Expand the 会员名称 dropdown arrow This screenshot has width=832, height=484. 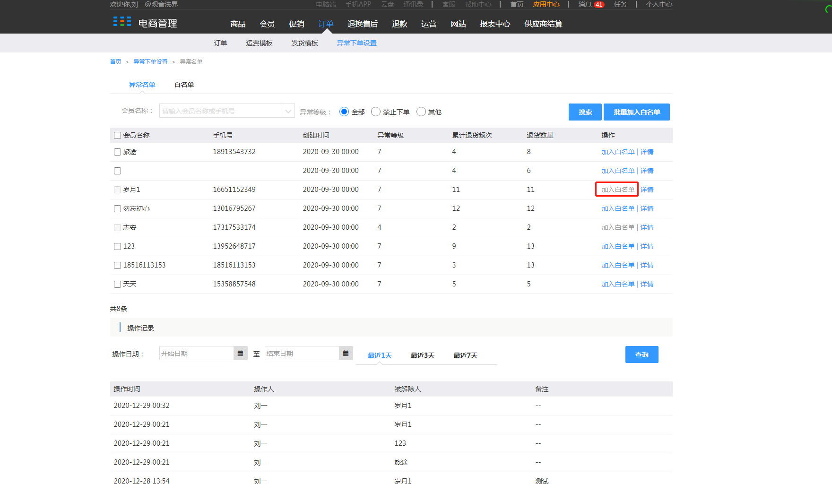pyautogui.click(x=288, y=111)
